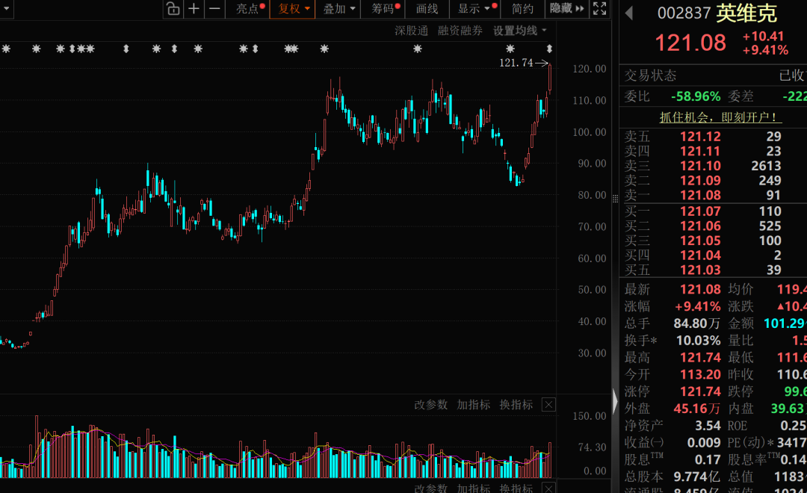Select the 亮点 toolbar tab
The width and height of the screenshot is (807, 493).
click(x=249, y=9)
